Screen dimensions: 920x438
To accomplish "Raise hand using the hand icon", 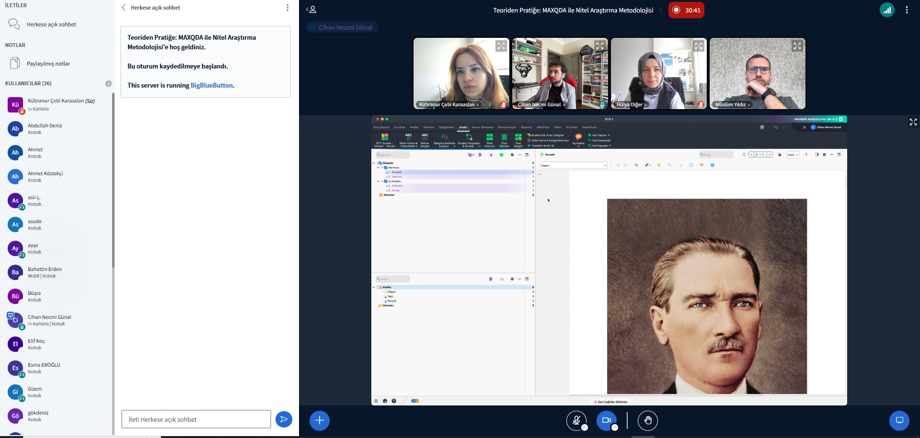I will pyautogui.click(x=647, y=421).
